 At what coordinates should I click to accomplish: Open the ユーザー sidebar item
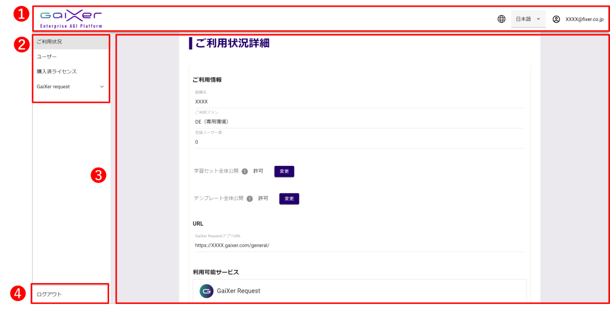tap(47, 56)
